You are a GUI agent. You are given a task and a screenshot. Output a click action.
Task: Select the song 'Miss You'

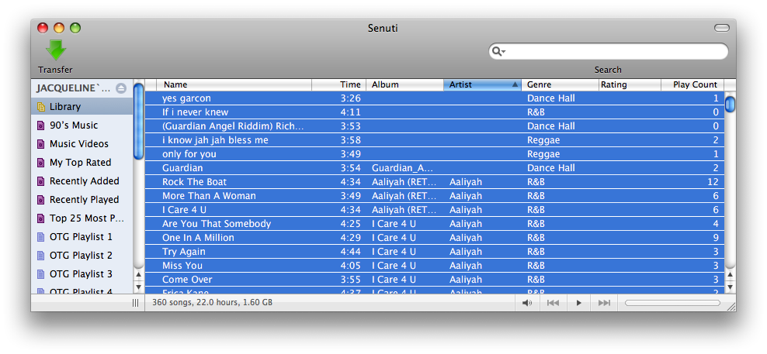coord(435,265)
